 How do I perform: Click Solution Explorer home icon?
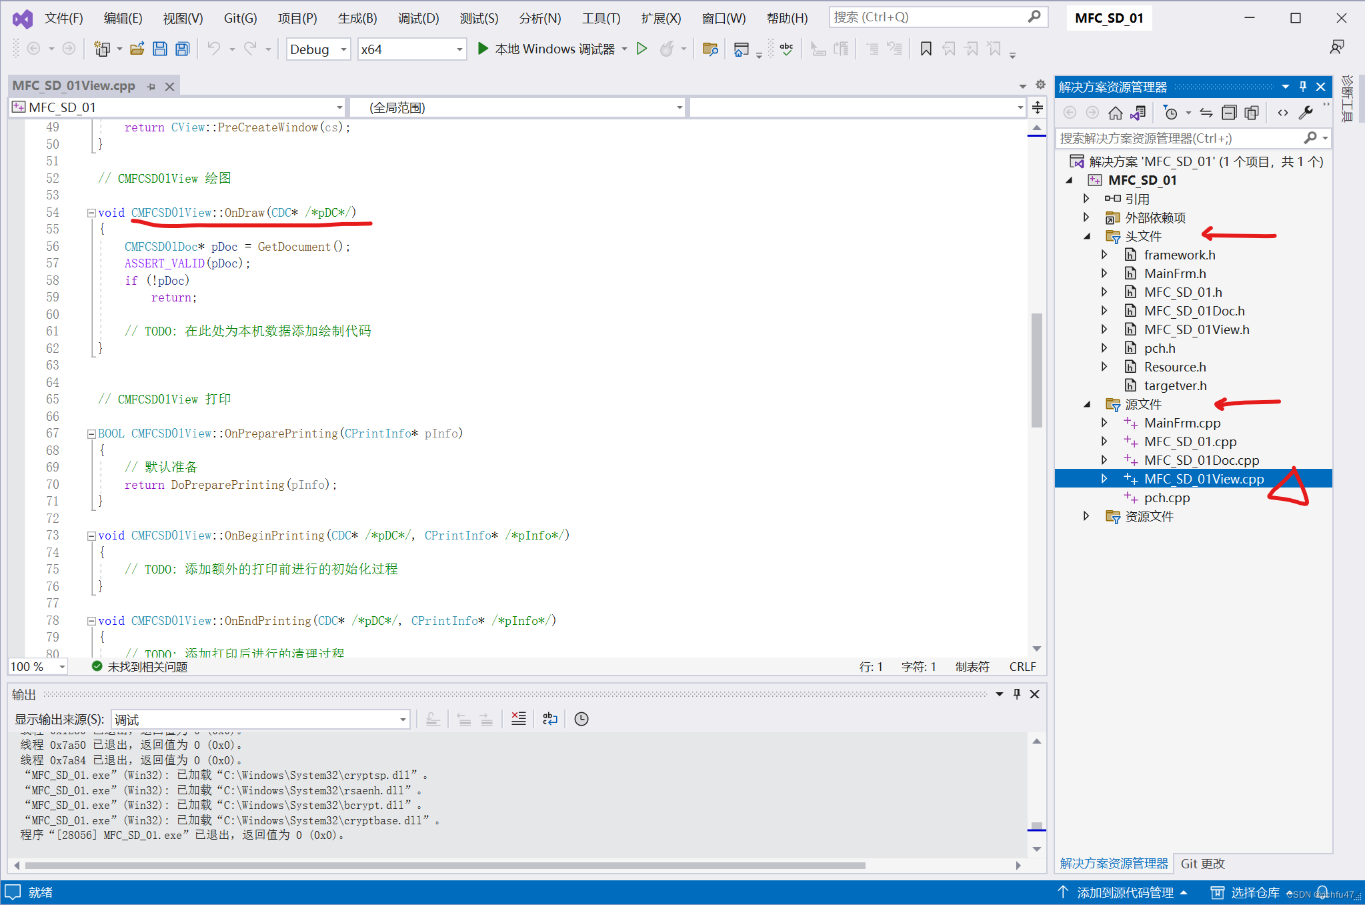pyautogui.click(x=1115, y=113)
